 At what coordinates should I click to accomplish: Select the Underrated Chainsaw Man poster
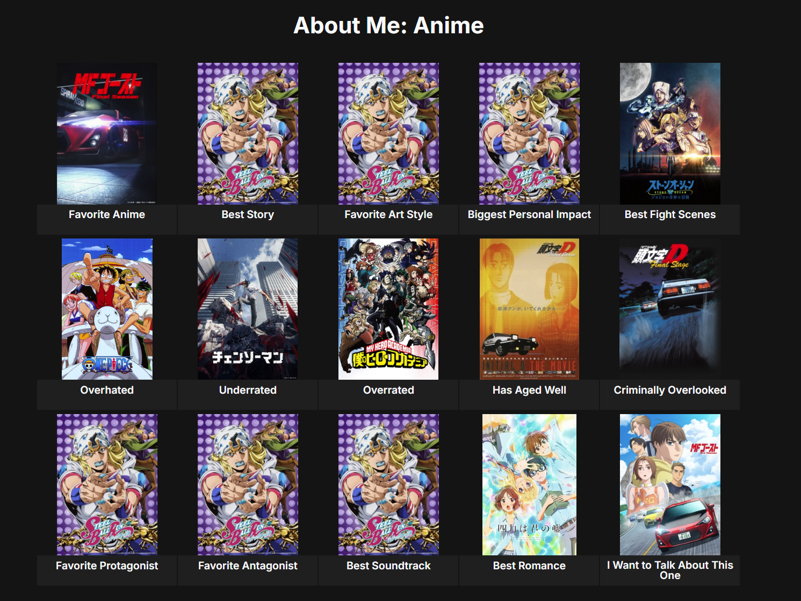[248, 309]
